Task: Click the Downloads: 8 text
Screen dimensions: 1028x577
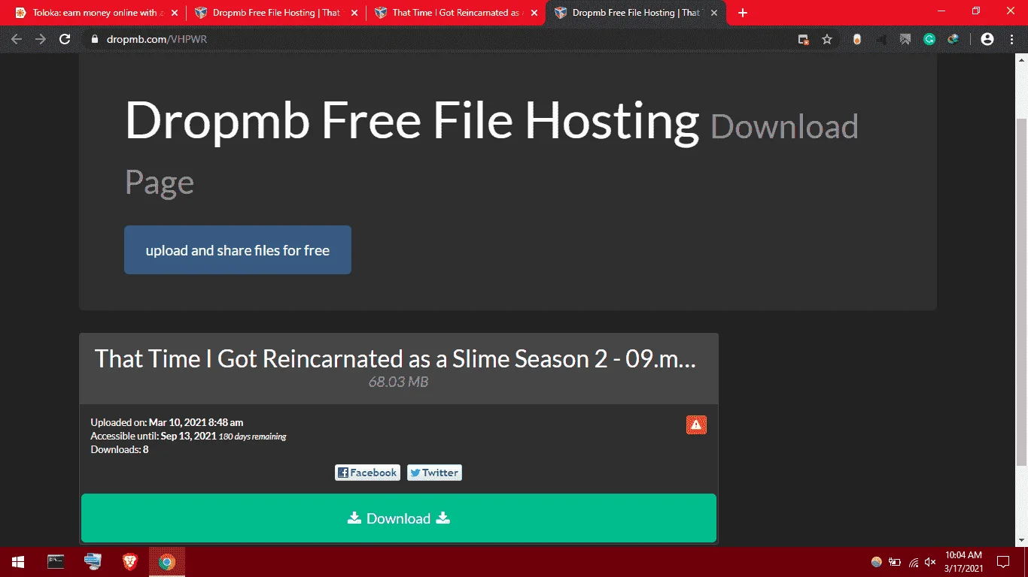Action: click(120, 449)
